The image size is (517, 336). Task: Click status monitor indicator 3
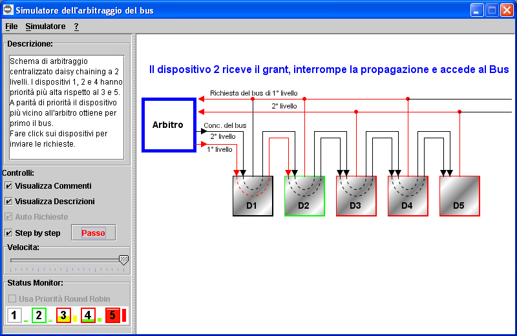pyautogui.click(x=63, y=315)
